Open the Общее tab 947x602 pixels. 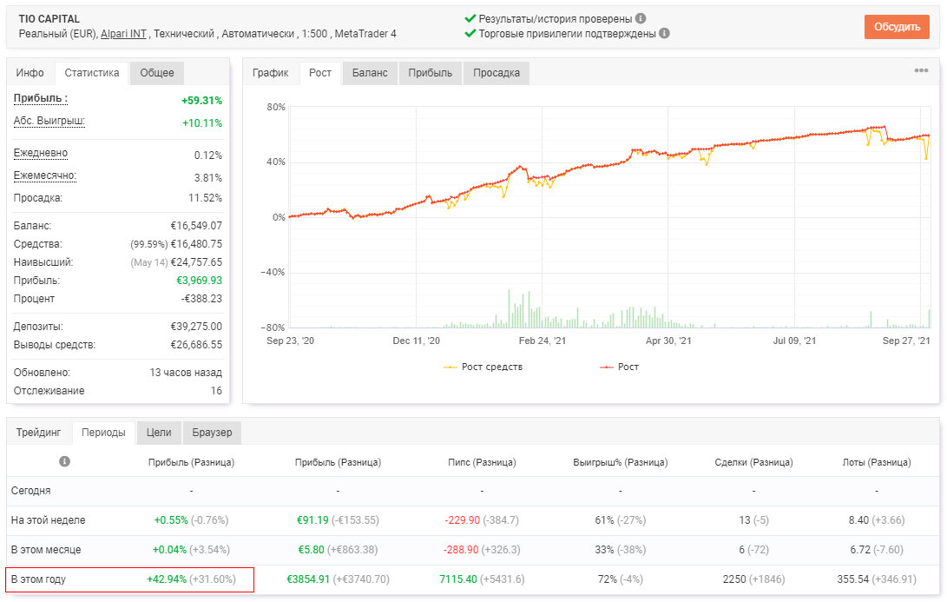click(x=157, y=73)
